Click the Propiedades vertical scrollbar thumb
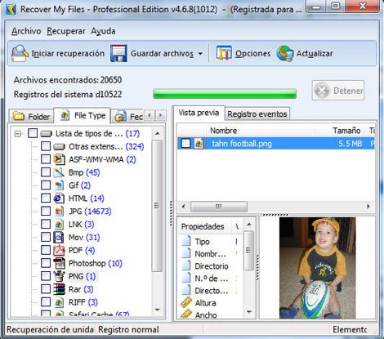384x339 pixels. point(249,251)
